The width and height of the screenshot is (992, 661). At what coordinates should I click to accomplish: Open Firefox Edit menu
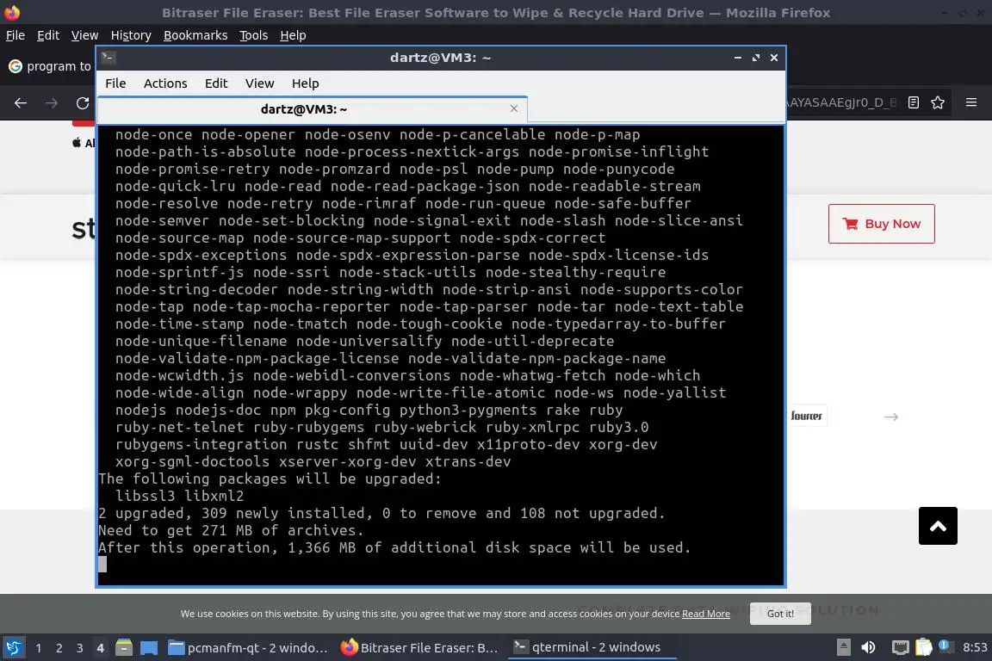tap(48, 35)
